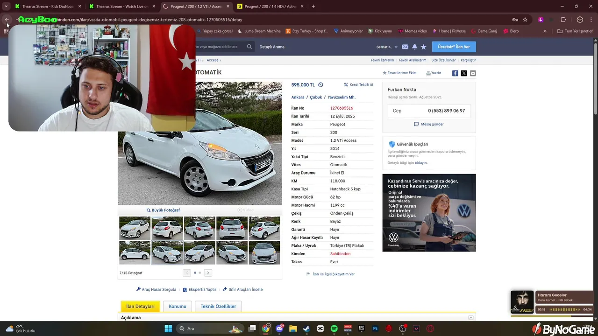The height and width of the screenshot is (336, 598).
Task: Switch to the Thearus Stream Kick Dashboard tab
Action: click(48, 7)
